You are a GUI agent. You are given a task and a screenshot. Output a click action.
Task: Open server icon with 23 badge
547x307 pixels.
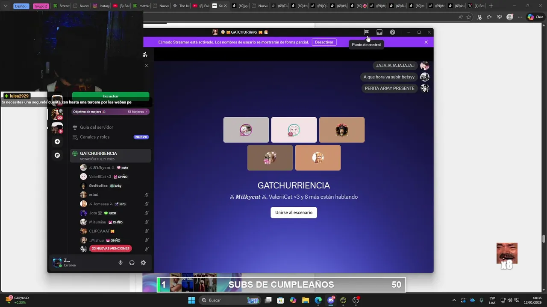tap(57, 114)
